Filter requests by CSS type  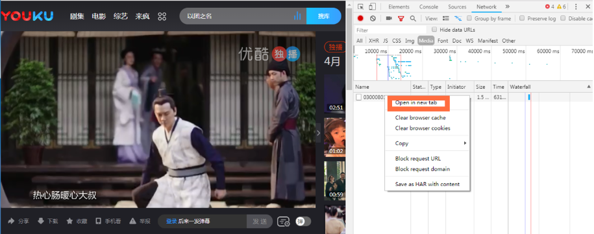coord(396,41)
